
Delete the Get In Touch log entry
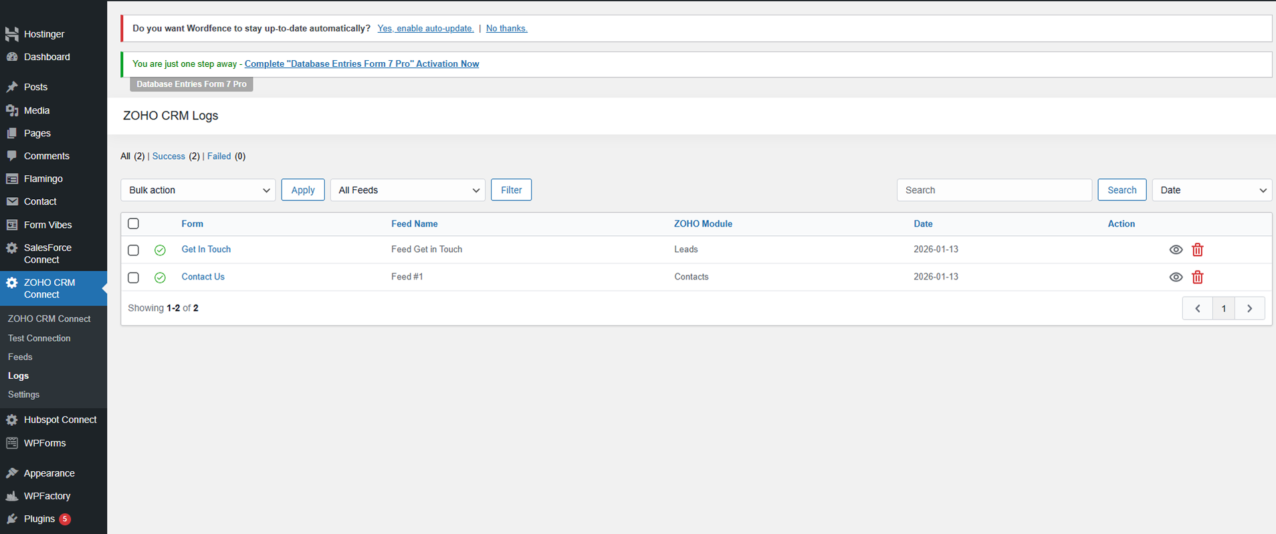(1198, 249)
